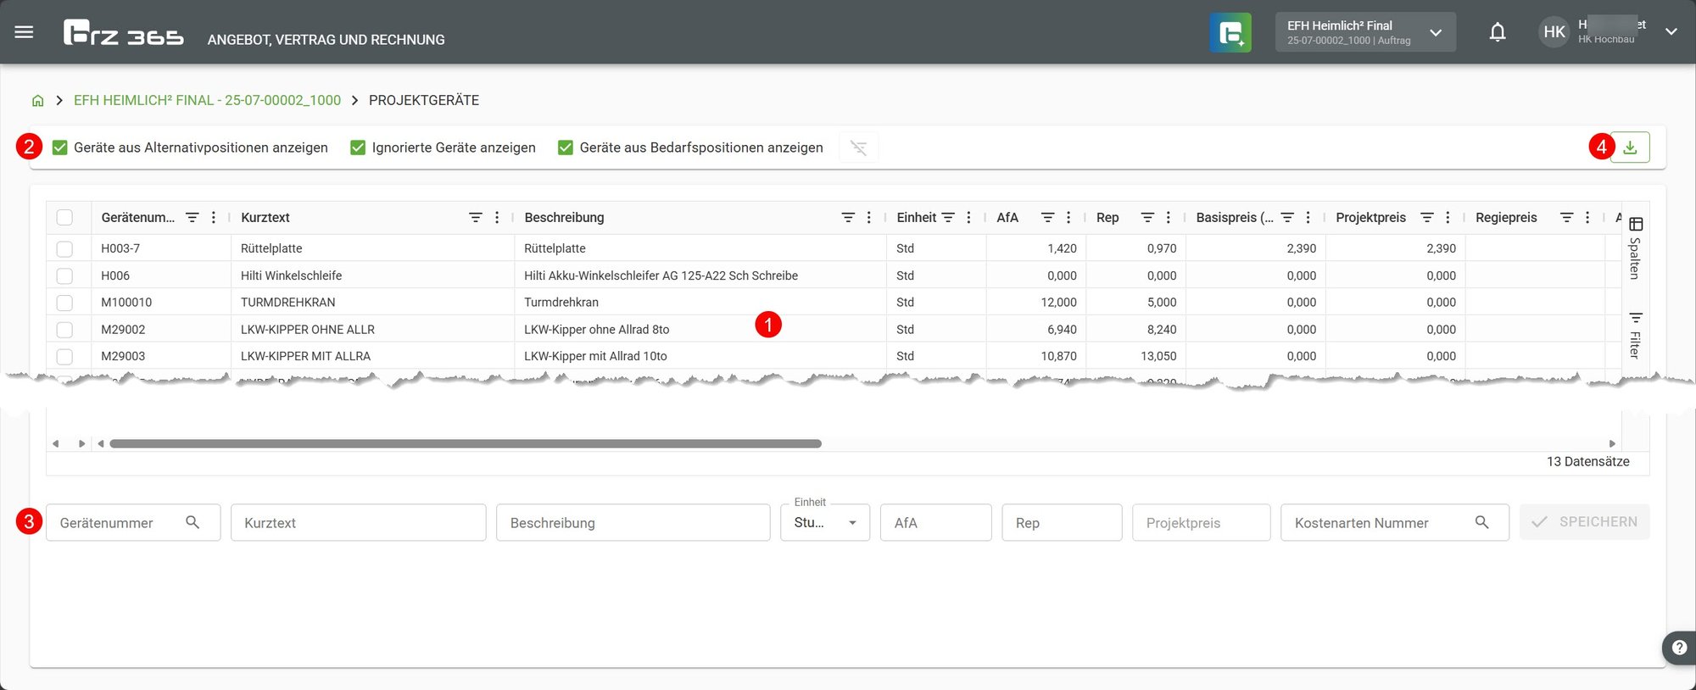Toggle Ignorierte Geräte anzeigen checkbox
Screen dimensions: 1696x690
358,147
